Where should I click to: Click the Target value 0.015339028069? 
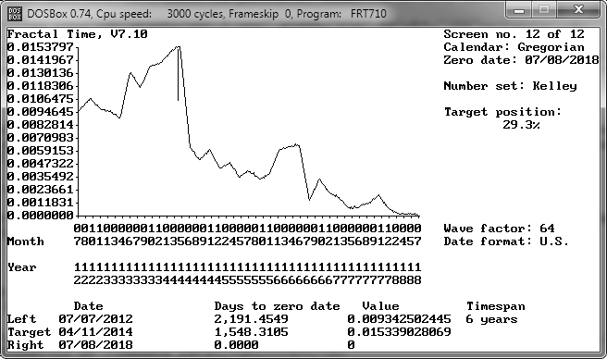pos(399,332)
